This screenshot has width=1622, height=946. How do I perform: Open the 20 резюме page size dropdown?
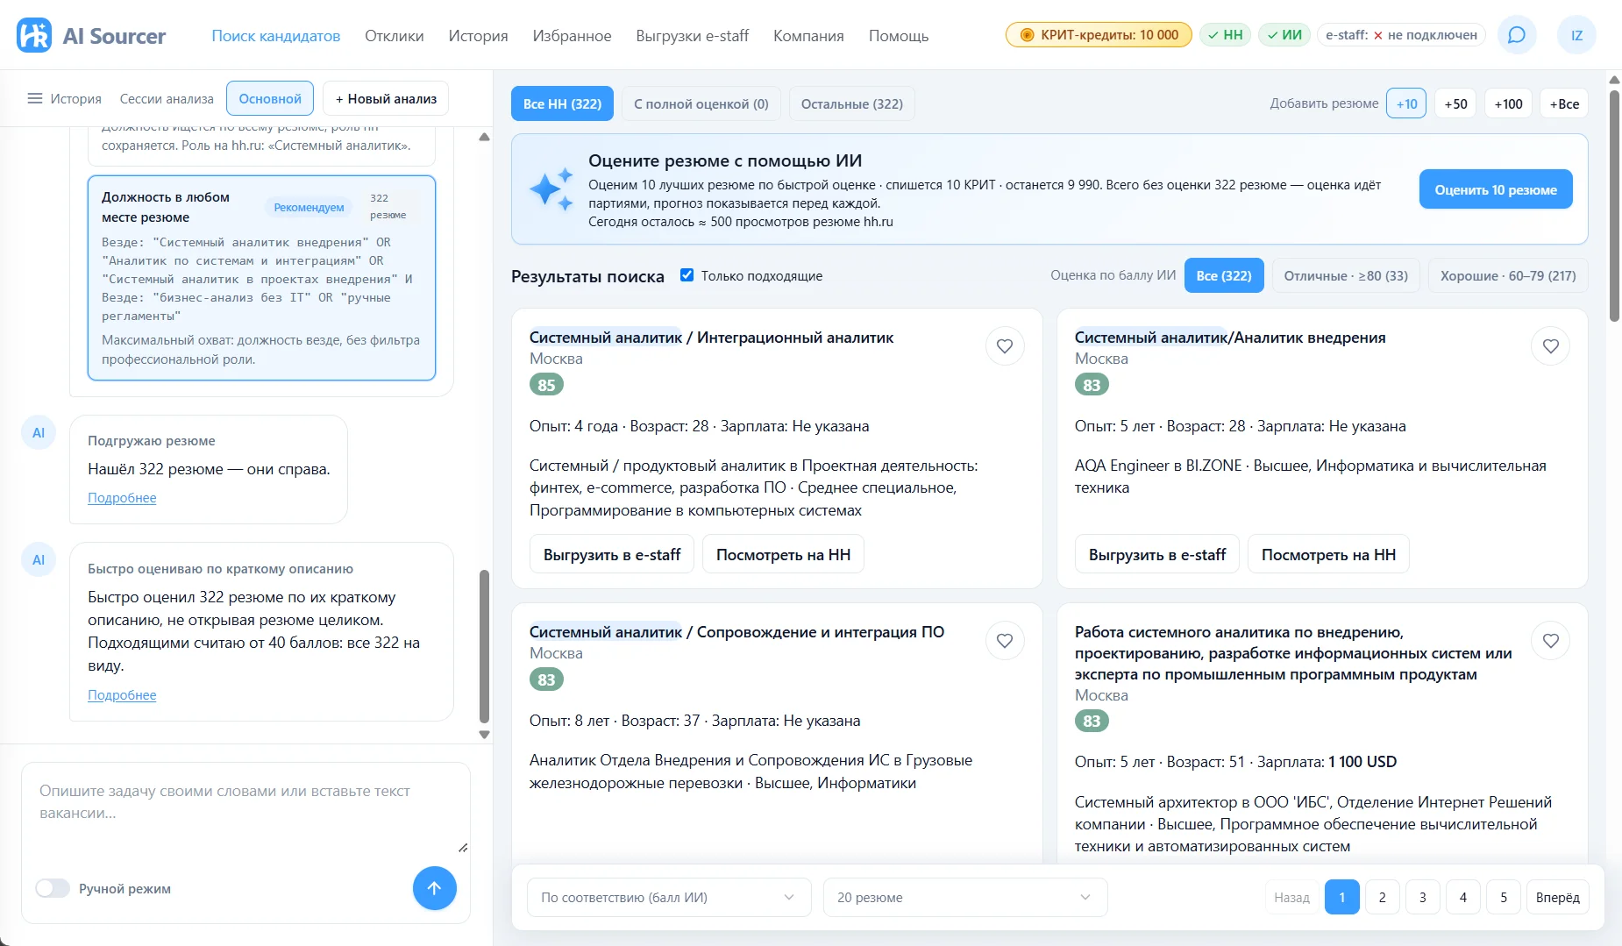[965, 897]
